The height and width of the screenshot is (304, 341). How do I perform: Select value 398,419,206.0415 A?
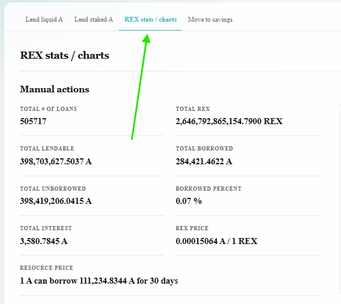coord(56,201)
